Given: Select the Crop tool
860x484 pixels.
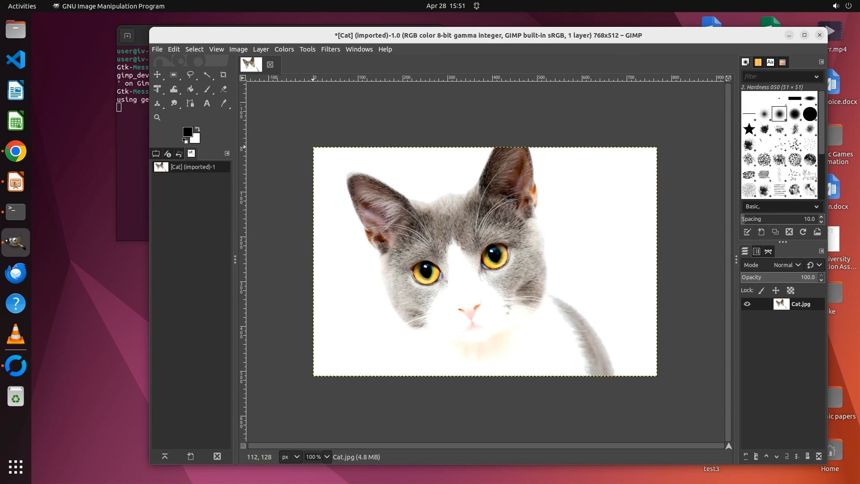Looking at the screenshot, I should tap(223, 75).
